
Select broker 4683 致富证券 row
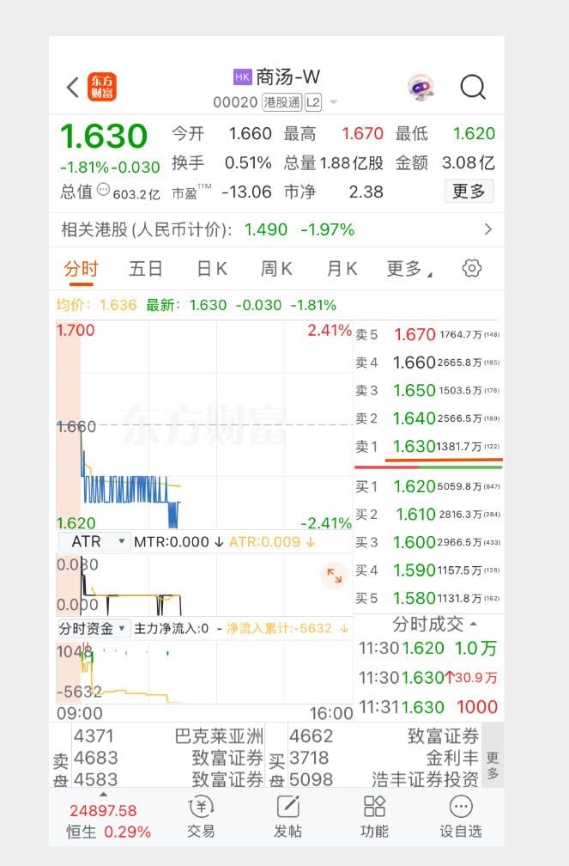(168, 758)
